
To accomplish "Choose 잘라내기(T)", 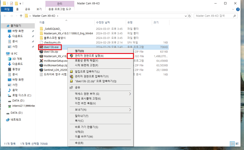I will 100,116.
